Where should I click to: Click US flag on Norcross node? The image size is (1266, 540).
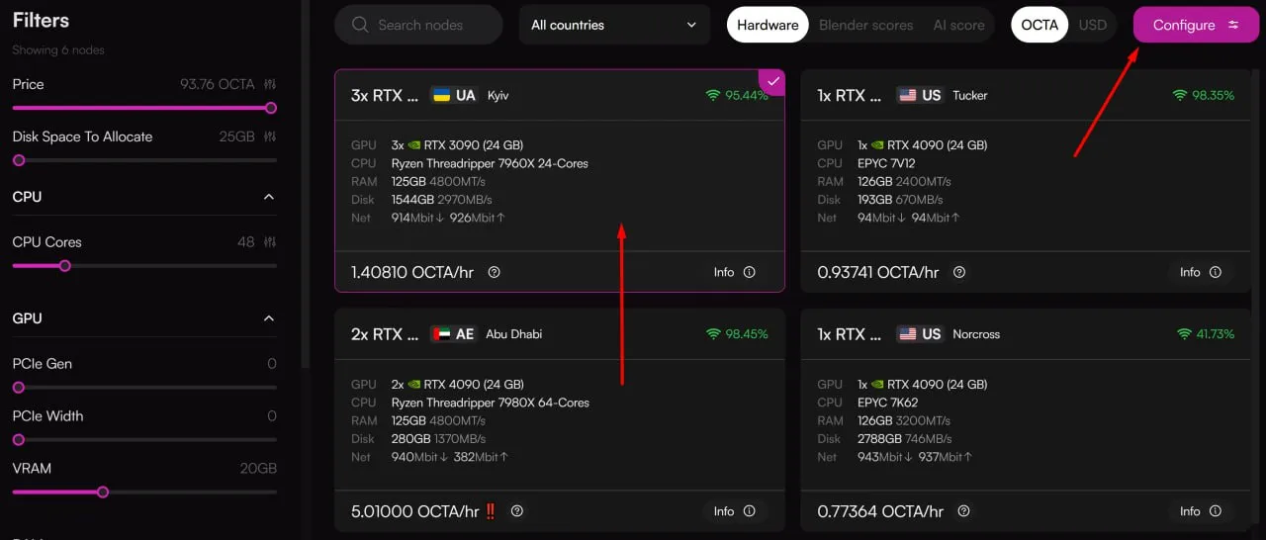pos(907,334)
